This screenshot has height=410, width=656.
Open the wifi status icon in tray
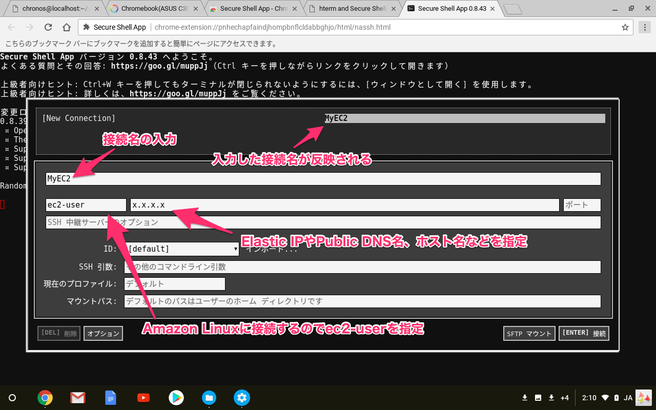(x=605, y=398)
